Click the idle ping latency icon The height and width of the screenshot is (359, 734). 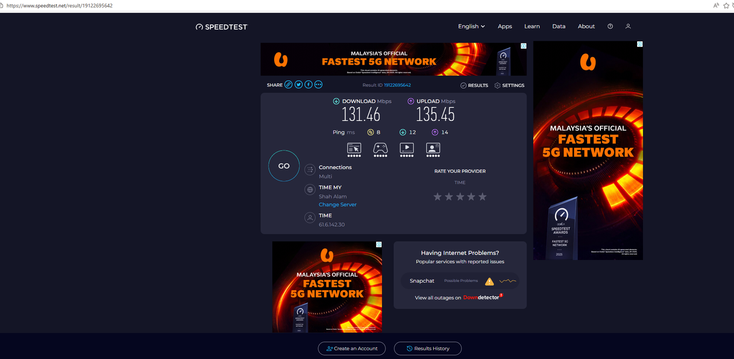370,132
